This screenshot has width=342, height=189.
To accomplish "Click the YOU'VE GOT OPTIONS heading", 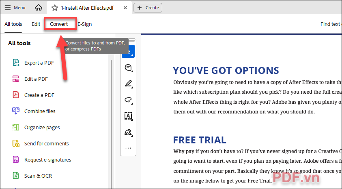I will pyautogui.click(x=226, y=71).
